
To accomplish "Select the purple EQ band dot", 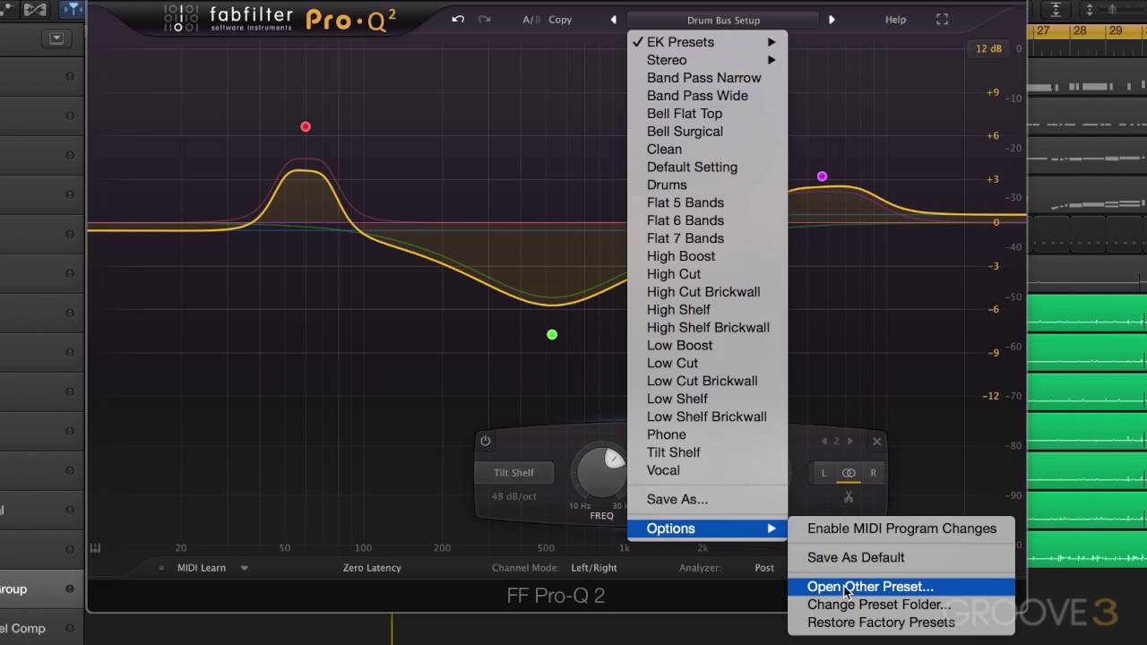I will coord(822,176).
